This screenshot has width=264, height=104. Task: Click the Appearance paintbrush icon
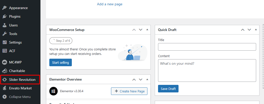coord(4,8)
